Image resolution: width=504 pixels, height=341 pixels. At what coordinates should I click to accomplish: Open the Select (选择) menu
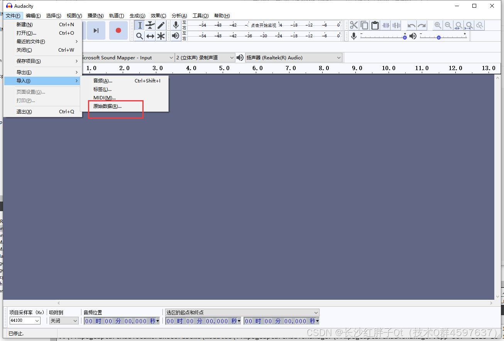pyautogui.click(x=54, y=16)
